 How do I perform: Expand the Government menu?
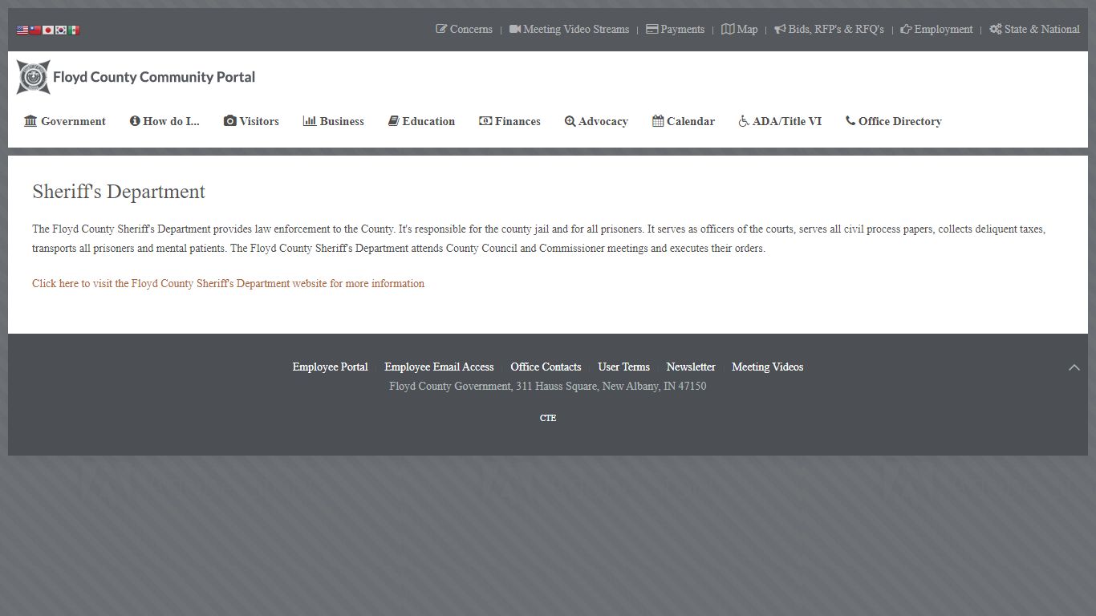(65, 121)
